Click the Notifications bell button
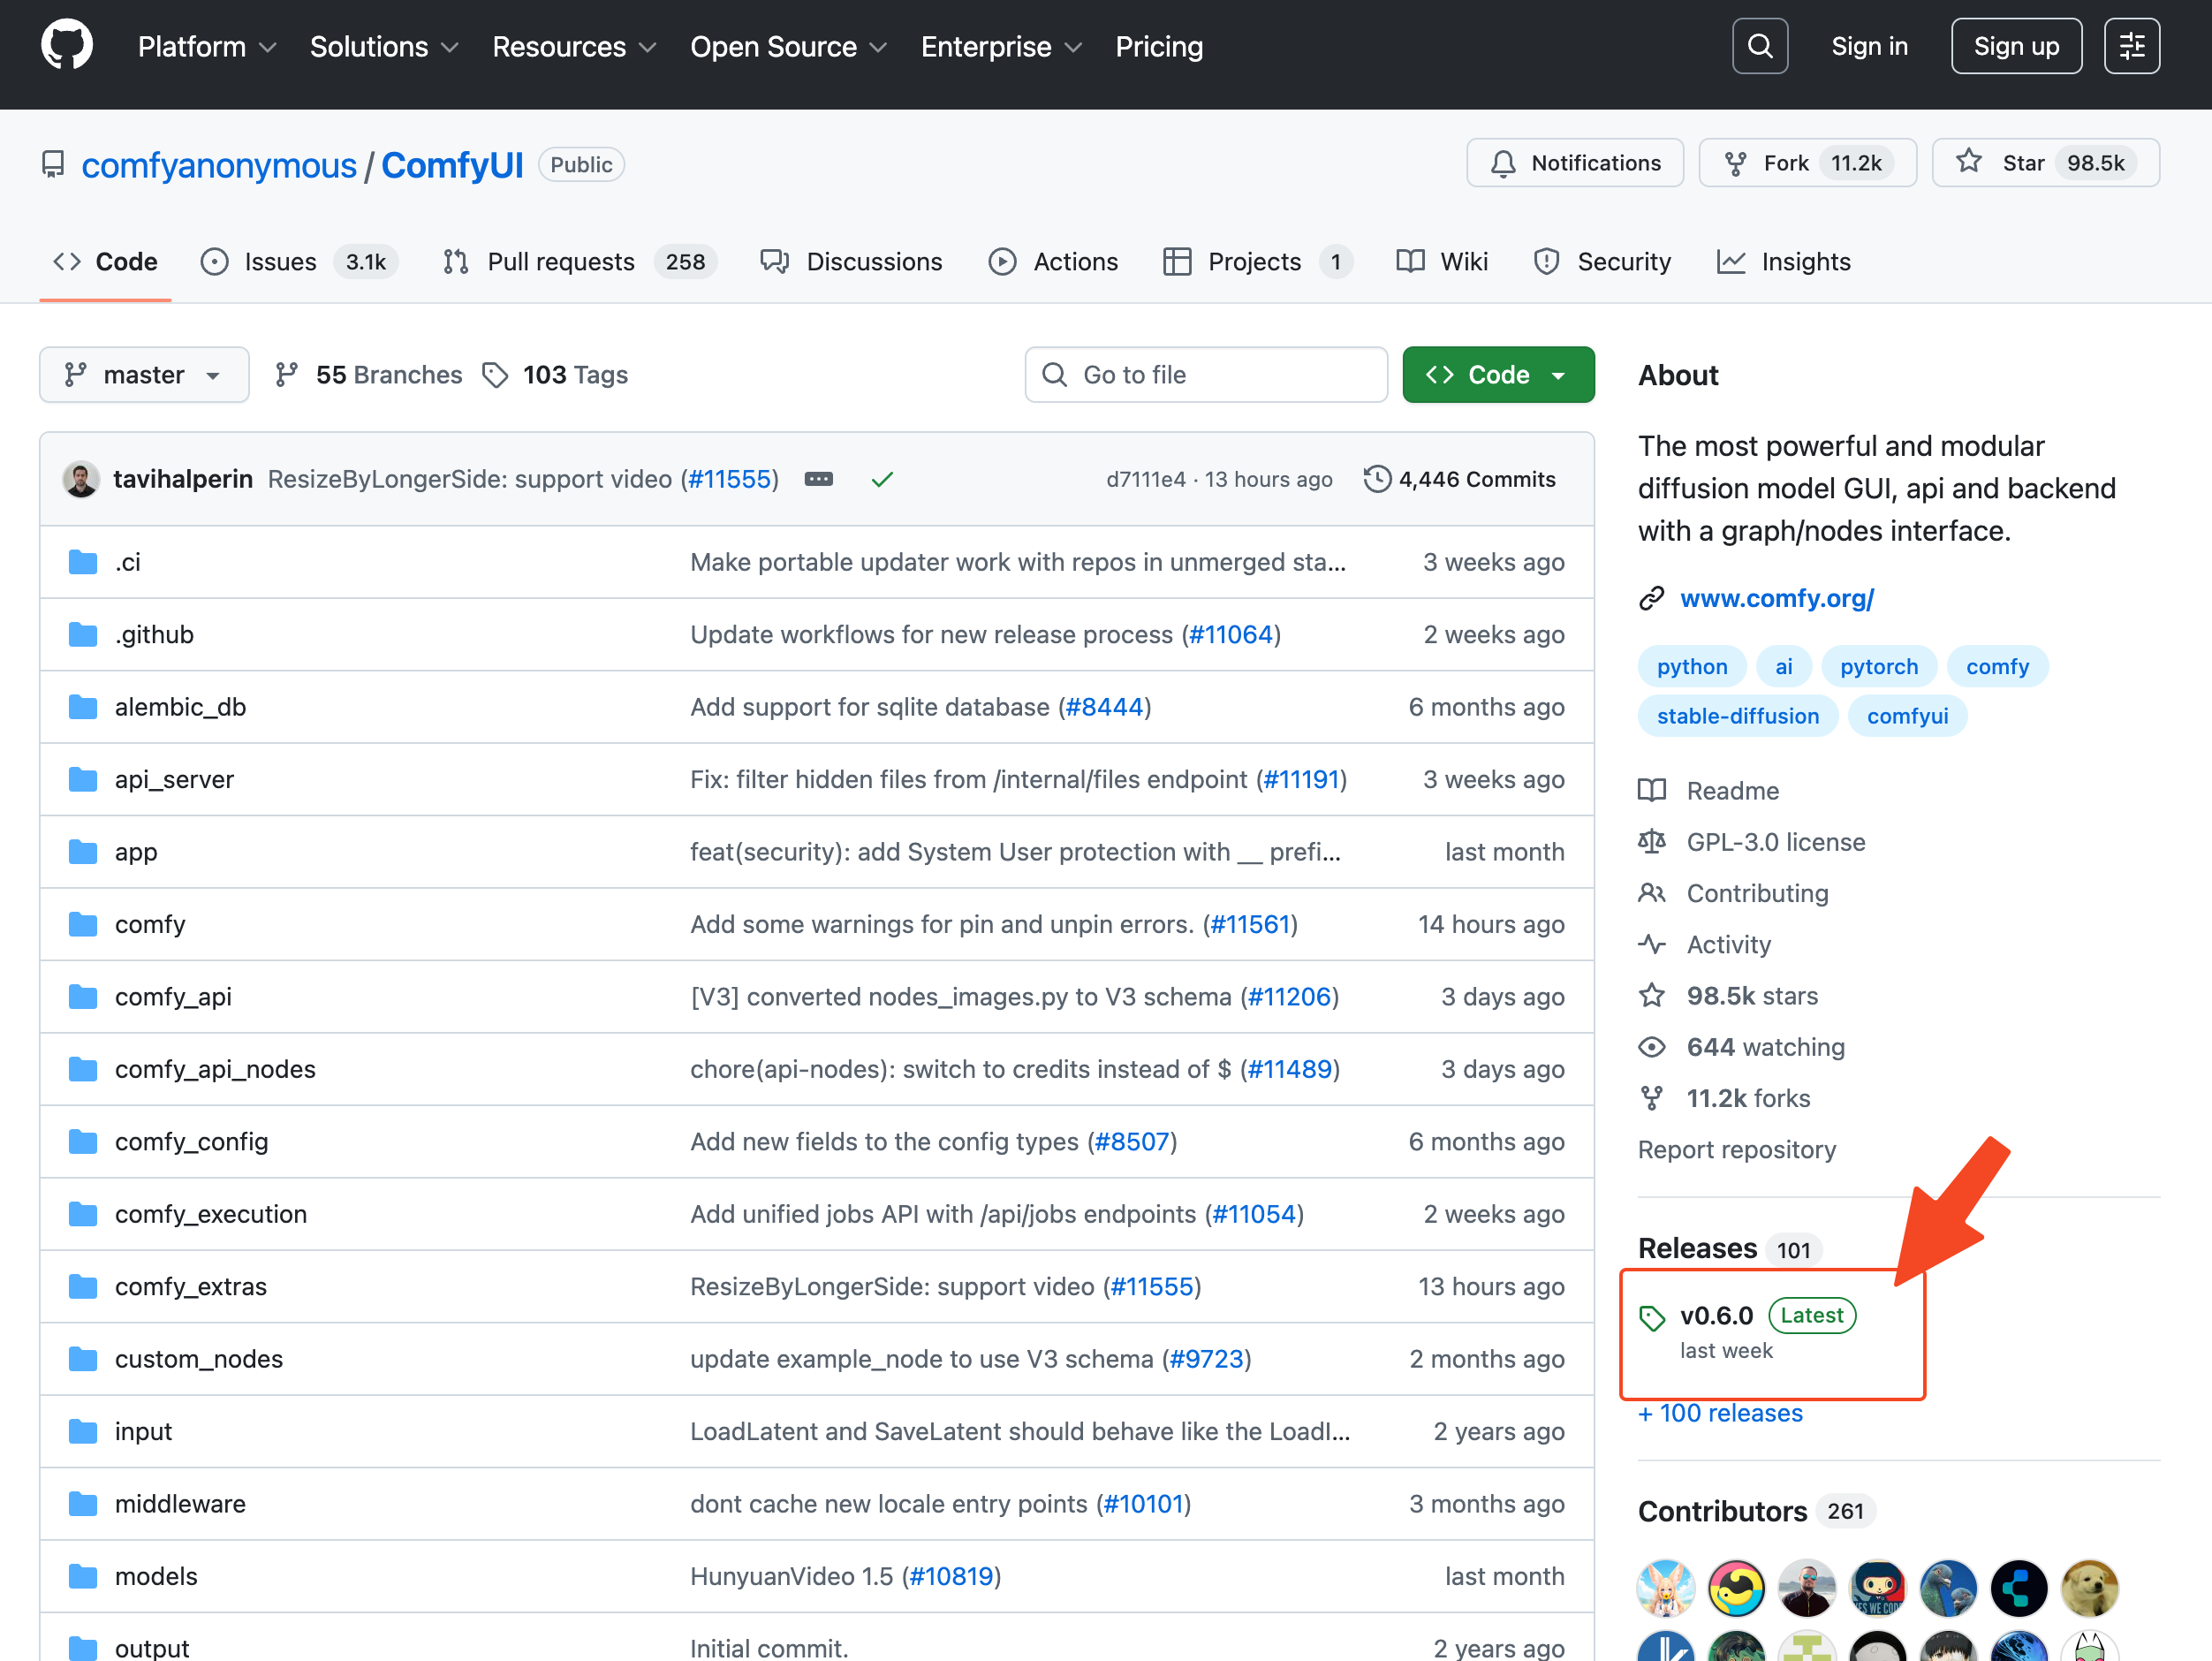 pos(1575,163)
